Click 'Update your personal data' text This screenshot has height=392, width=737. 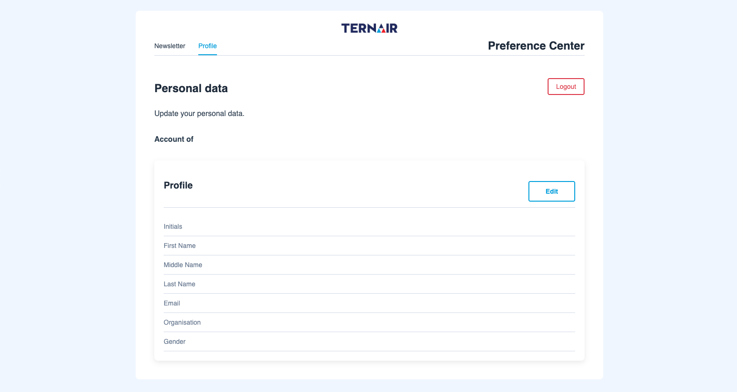[x=199, y=113]
